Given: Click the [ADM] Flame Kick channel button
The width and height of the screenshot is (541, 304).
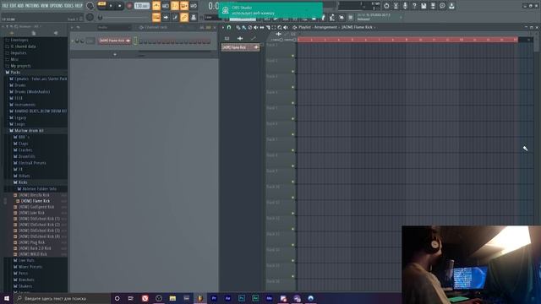Looking at the screenshot, I should [x=115, y=41].
